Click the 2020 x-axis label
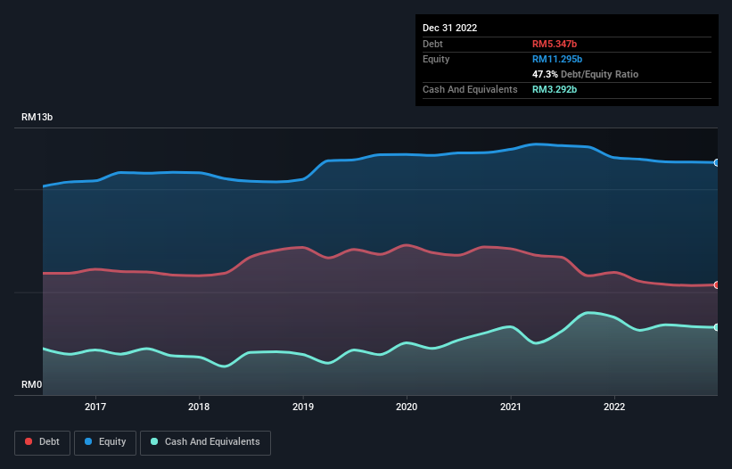 407,407
